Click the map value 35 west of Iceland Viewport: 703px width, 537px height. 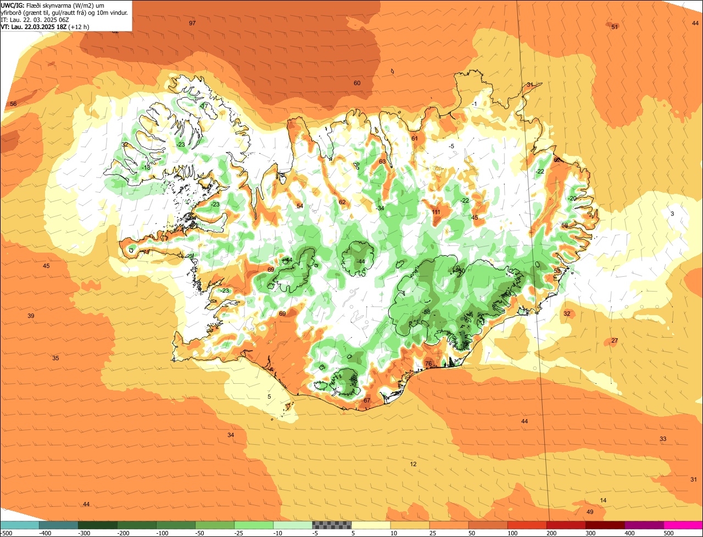(x=55, y=358)
